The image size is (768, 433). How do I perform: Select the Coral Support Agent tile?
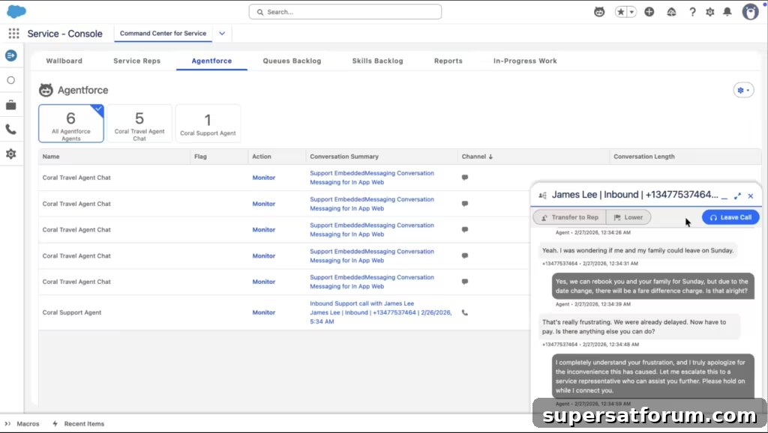coord(208,124)
